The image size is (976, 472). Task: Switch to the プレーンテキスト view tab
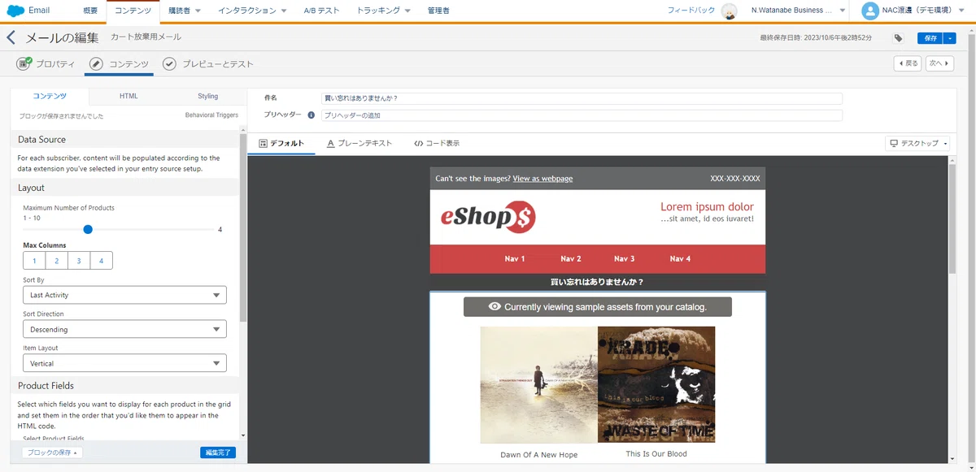pyautogui.click(x=359, y=143)
